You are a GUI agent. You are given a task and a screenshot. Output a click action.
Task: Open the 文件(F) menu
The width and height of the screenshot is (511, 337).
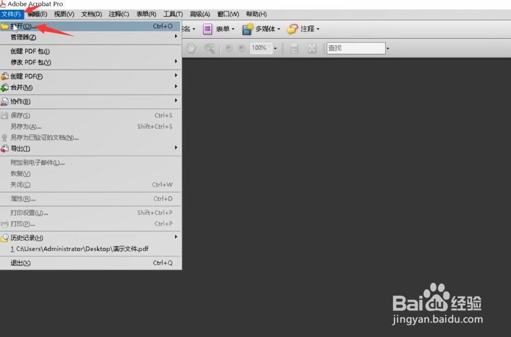pyautogui.click(x=12, y=14)
